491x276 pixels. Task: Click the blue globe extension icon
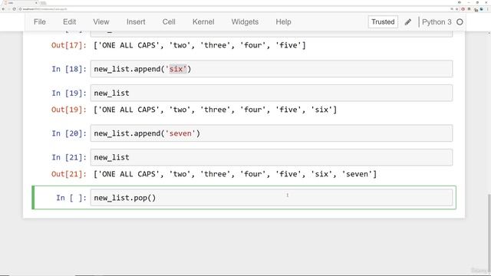482,9
